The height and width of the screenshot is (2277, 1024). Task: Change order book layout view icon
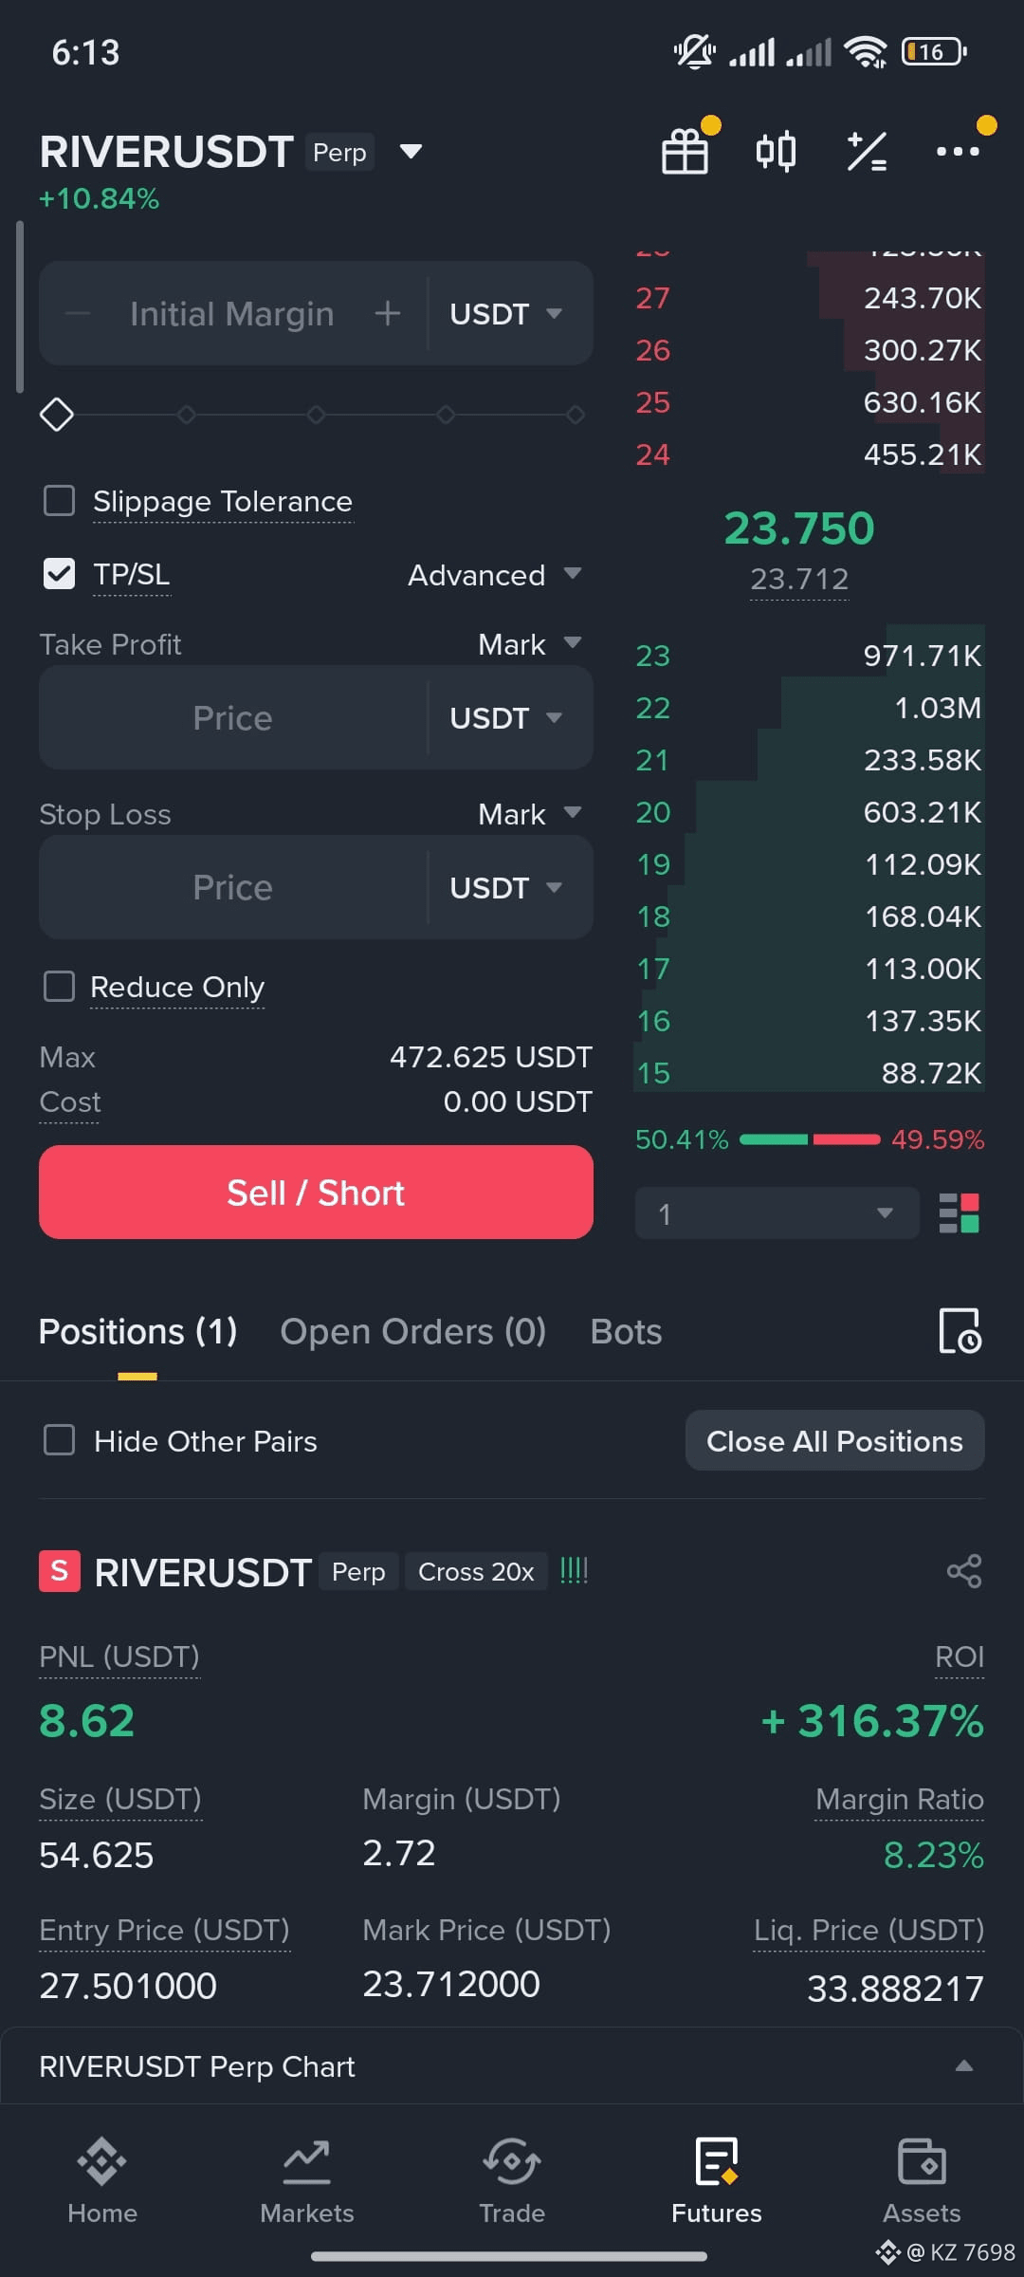pos(959,1213)
